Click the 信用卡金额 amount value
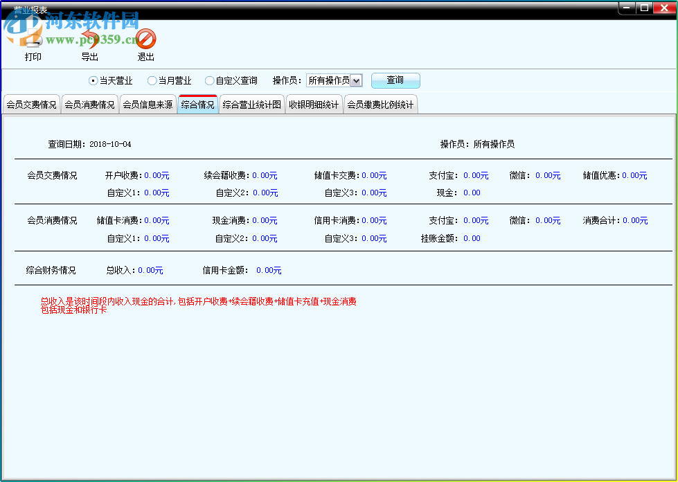Screen dimensions: 678x482 tap(268, 270)
